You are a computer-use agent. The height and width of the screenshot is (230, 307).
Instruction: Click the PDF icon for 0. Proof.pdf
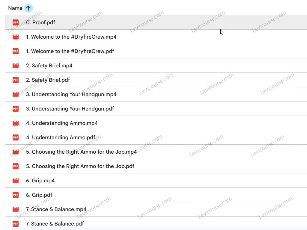point(16,22)
